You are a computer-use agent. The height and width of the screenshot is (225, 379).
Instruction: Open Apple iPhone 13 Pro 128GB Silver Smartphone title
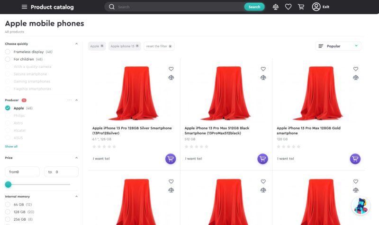132,131
